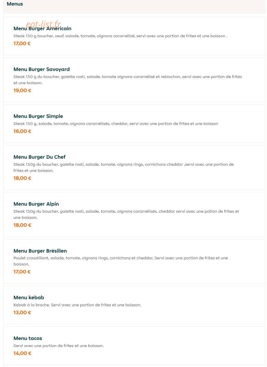Click the Menus section header
267x367 pixels.
15,4
